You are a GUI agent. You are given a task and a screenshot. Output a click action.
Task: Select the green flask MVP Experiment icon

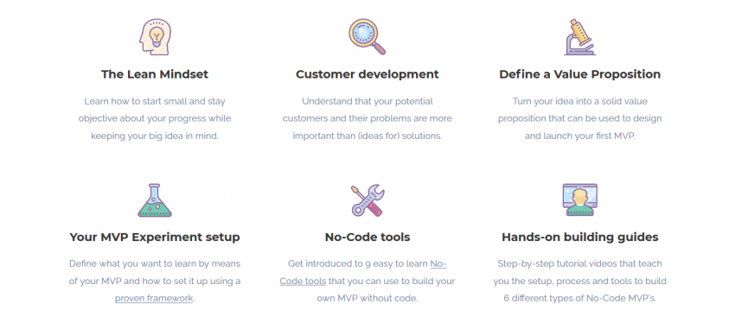click(x=155, y=200)
